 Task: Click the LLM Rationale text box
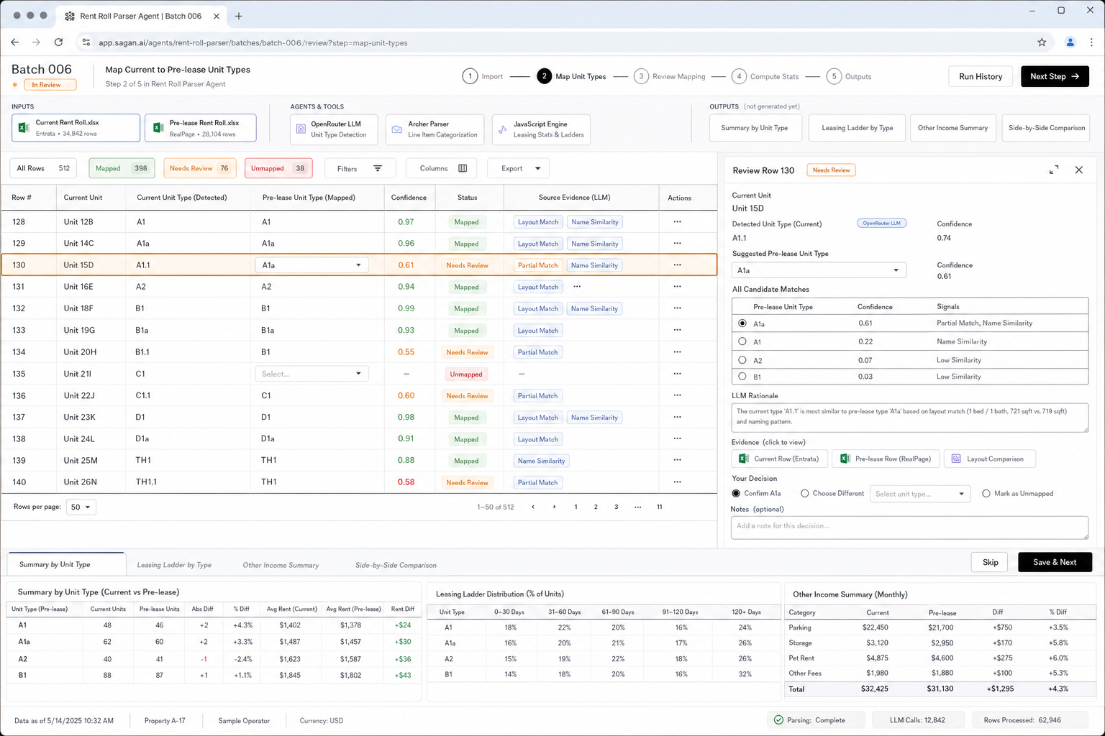pos(909,418)
